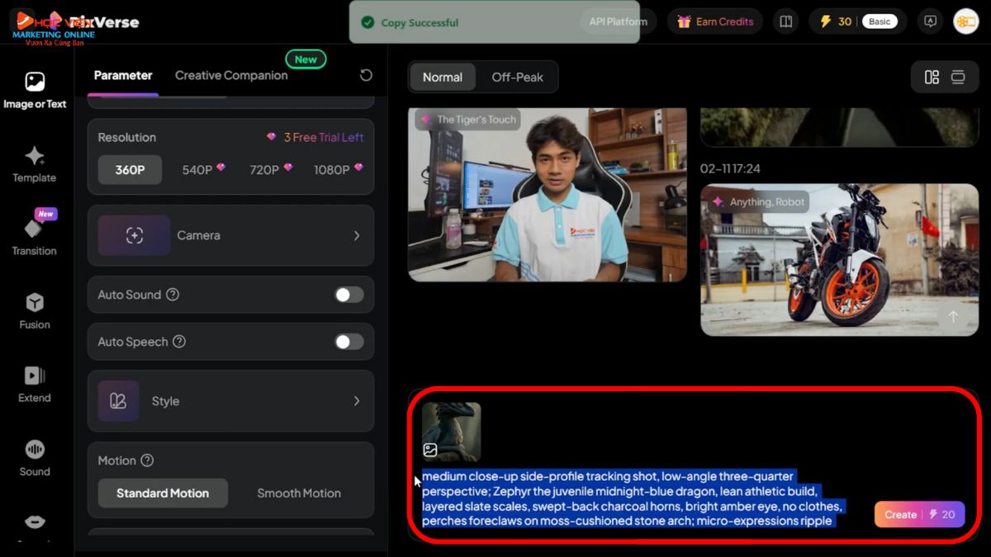Open the Template sidebar tool
Viewport: 991px width, 557px height.
pos(35,164)
